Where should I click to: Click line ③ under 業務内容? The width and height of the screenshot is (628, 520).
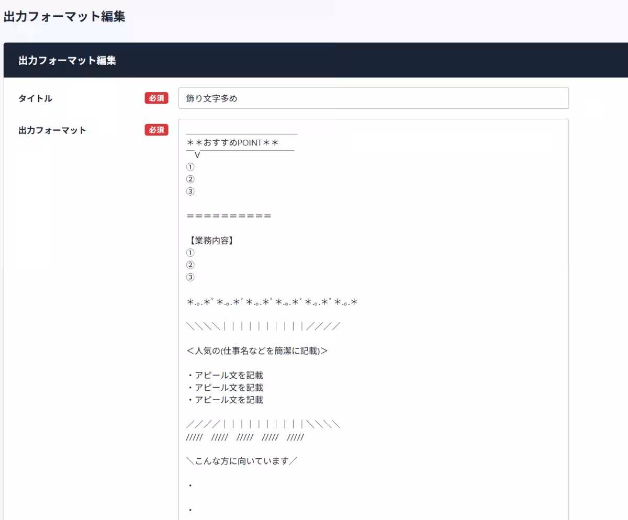(190, 277)
